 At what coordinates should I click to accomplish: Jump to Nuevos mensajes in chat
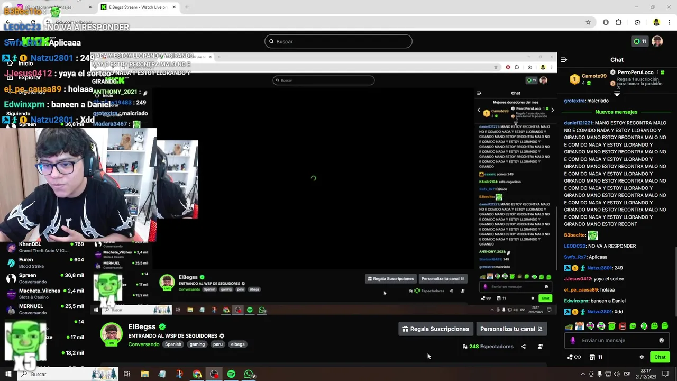(616, 112)
